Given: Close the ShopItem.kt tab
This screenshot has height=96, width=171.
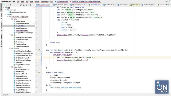Looking at the screenshot, I should pyautogui.click(x=128, y=5).
